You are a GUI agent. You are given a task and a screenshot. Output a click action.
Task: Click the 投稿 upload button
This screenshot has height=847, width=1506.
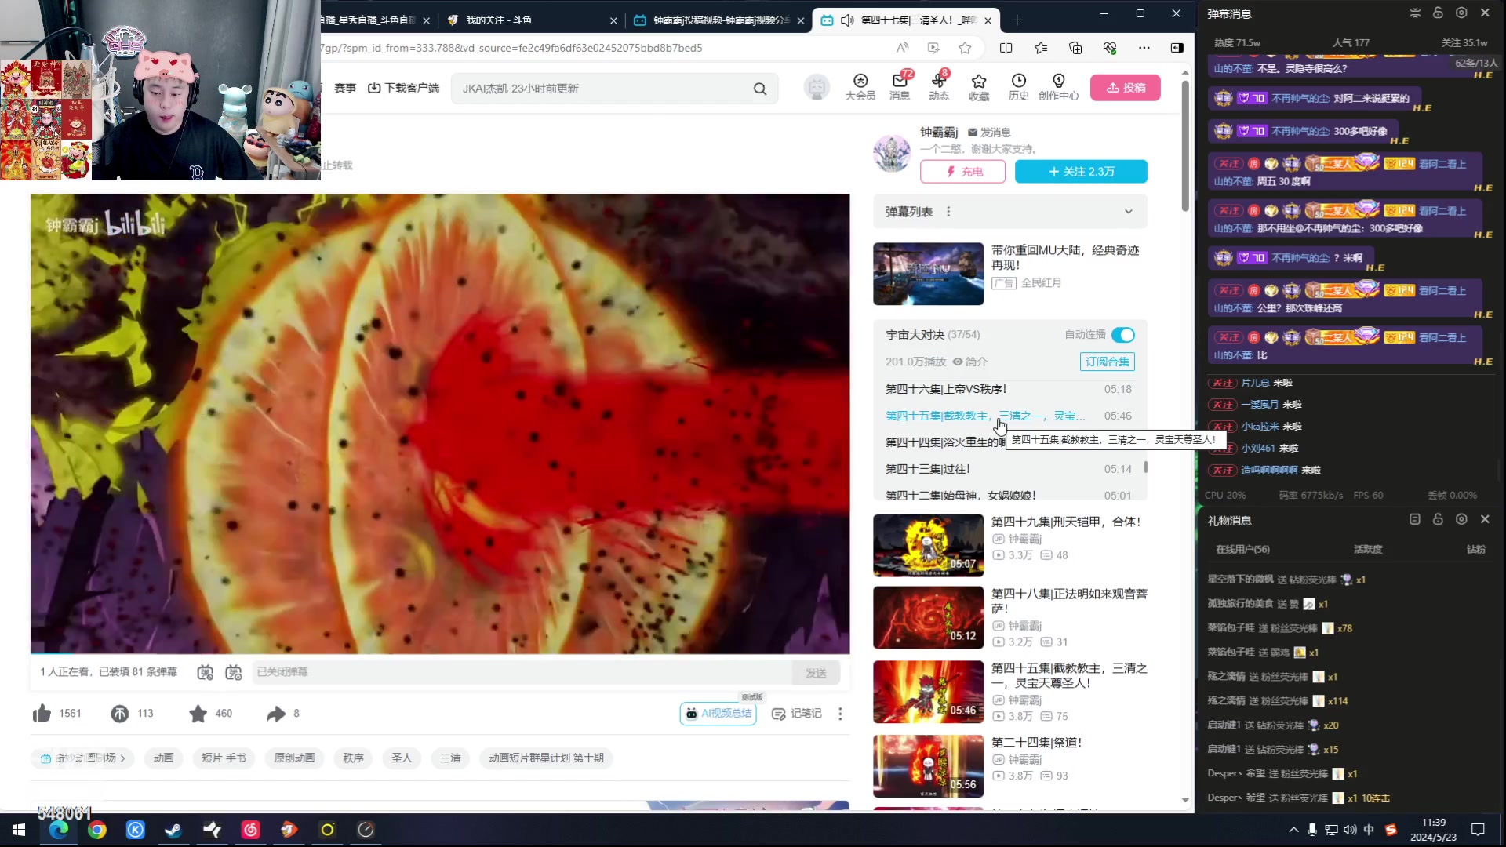(x=1126, y=88)
